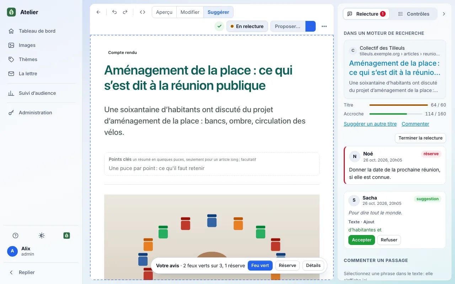Viewport: 455px width, 284px height.
Task: Select the Suggérer mode
Action: tap(218, 12)
